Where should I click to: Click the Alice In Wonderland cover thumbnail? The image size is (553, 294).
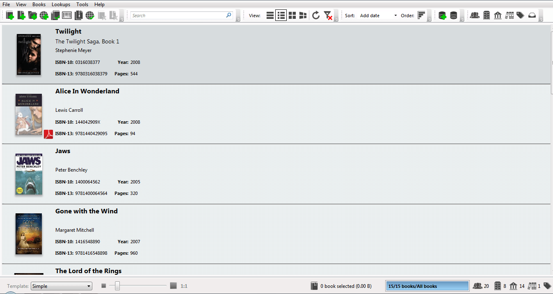tap(29, 114)
